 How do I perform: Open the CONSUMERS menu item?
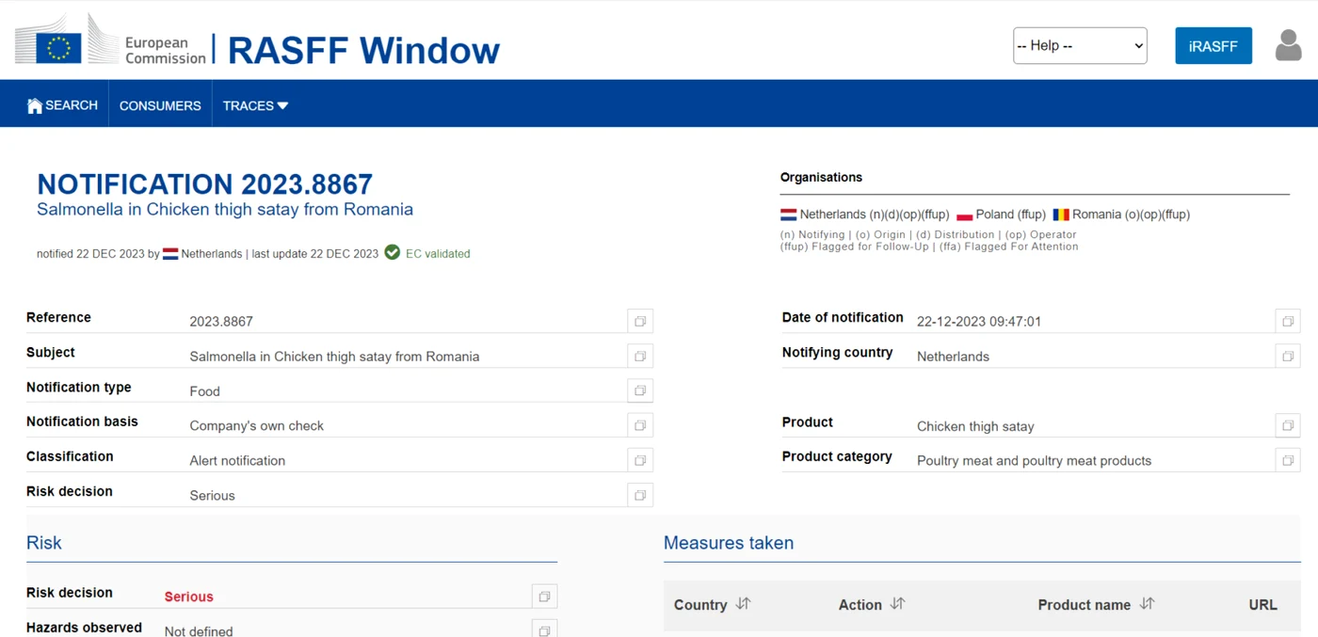160,105
